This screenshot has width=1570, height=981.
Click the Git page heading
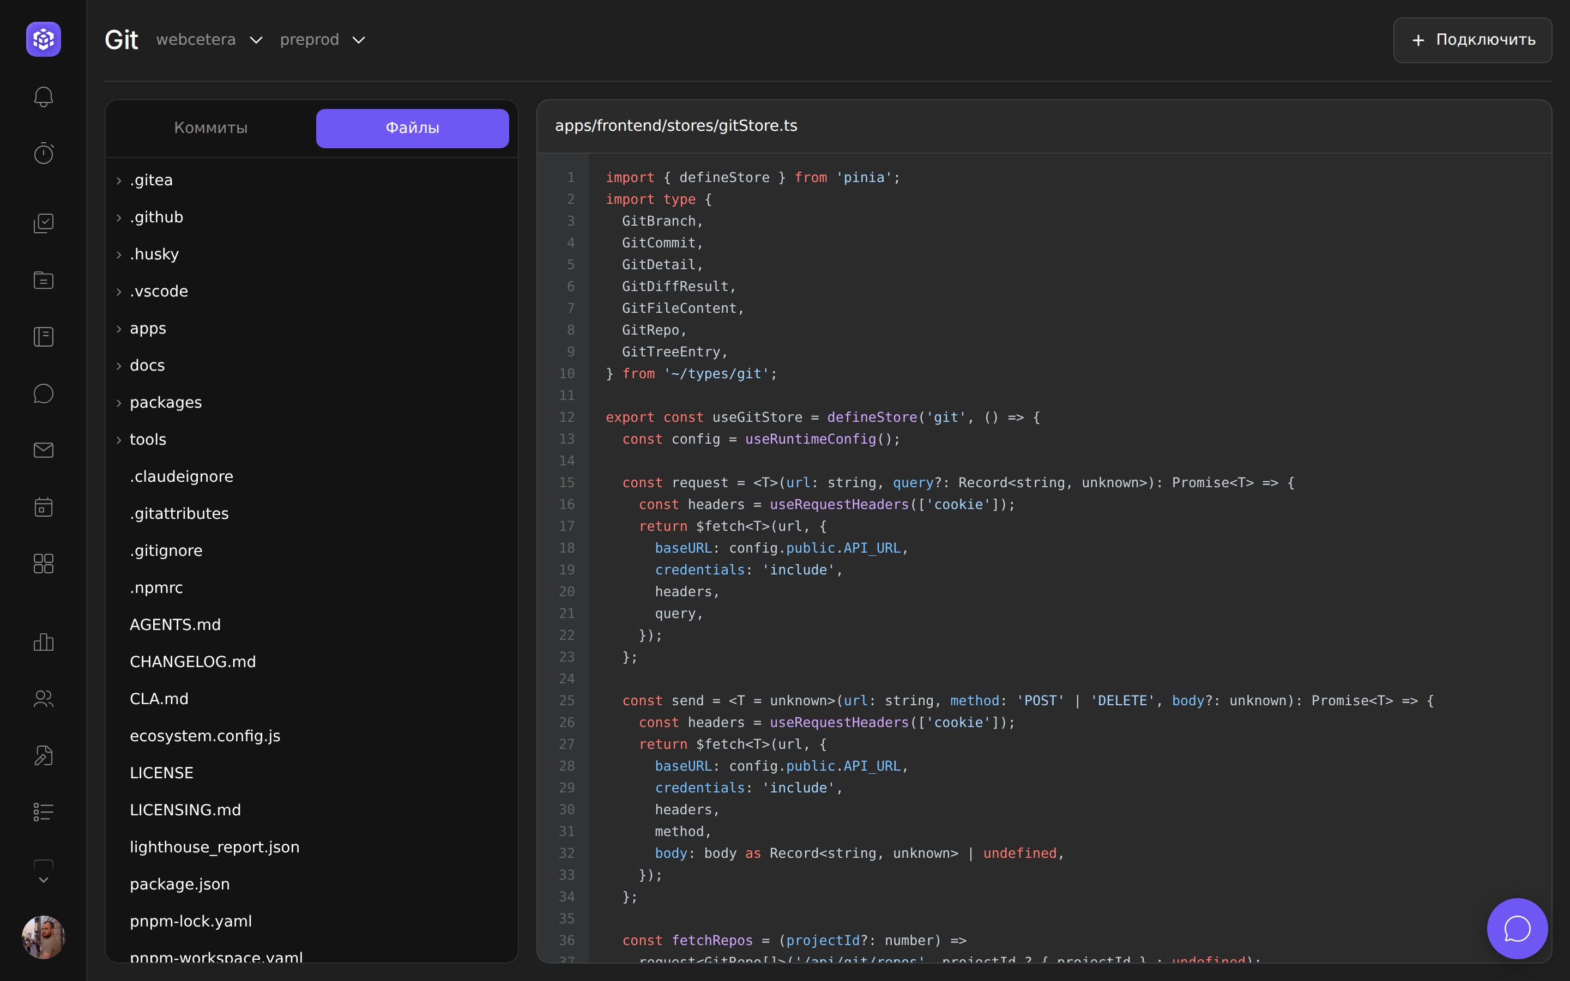122,40
